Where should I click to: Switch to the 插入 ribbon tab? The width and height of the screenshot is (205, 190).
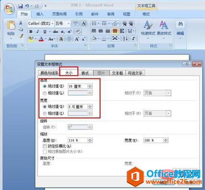pyautogui.click(x=40, y=14)
